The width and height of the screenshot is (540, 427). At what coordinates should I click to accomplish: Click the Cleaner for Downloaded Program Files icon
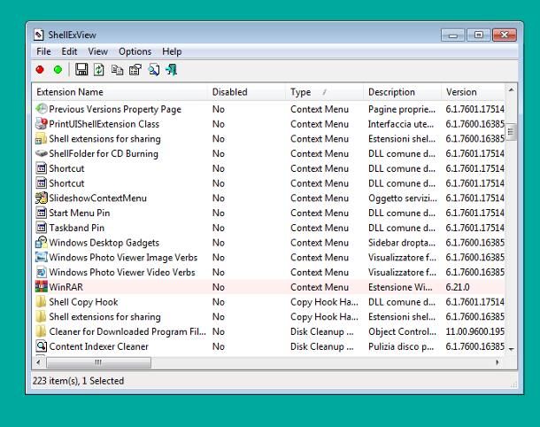pyautogui.click(x=42, y=331)
